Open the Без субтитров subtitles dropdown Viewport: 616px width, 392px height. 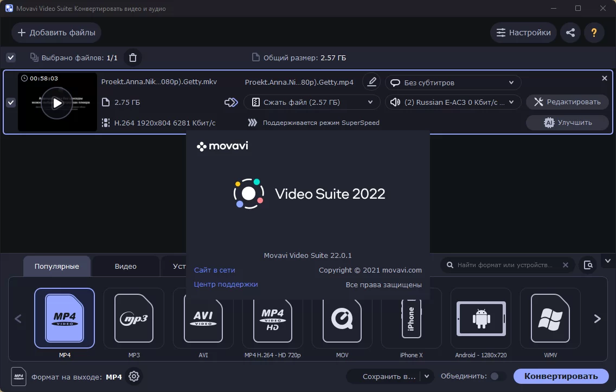[453, 83]
